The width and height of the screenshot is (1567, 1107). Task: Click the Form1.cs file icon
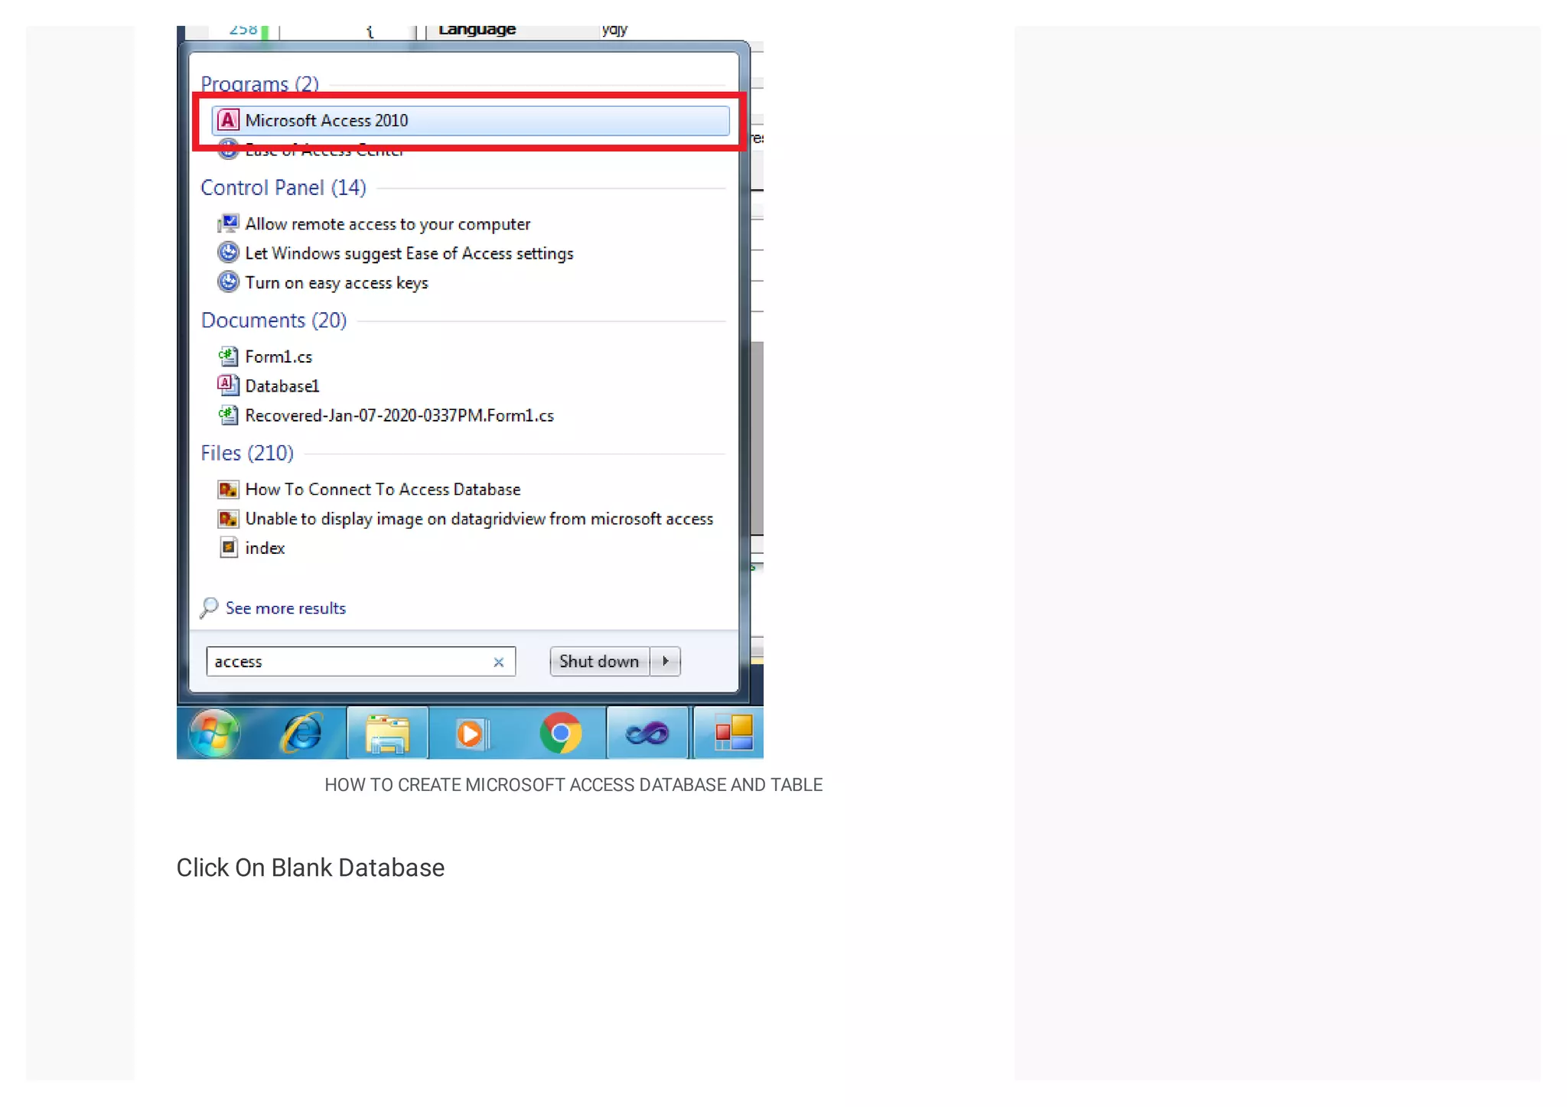point(228,356)
